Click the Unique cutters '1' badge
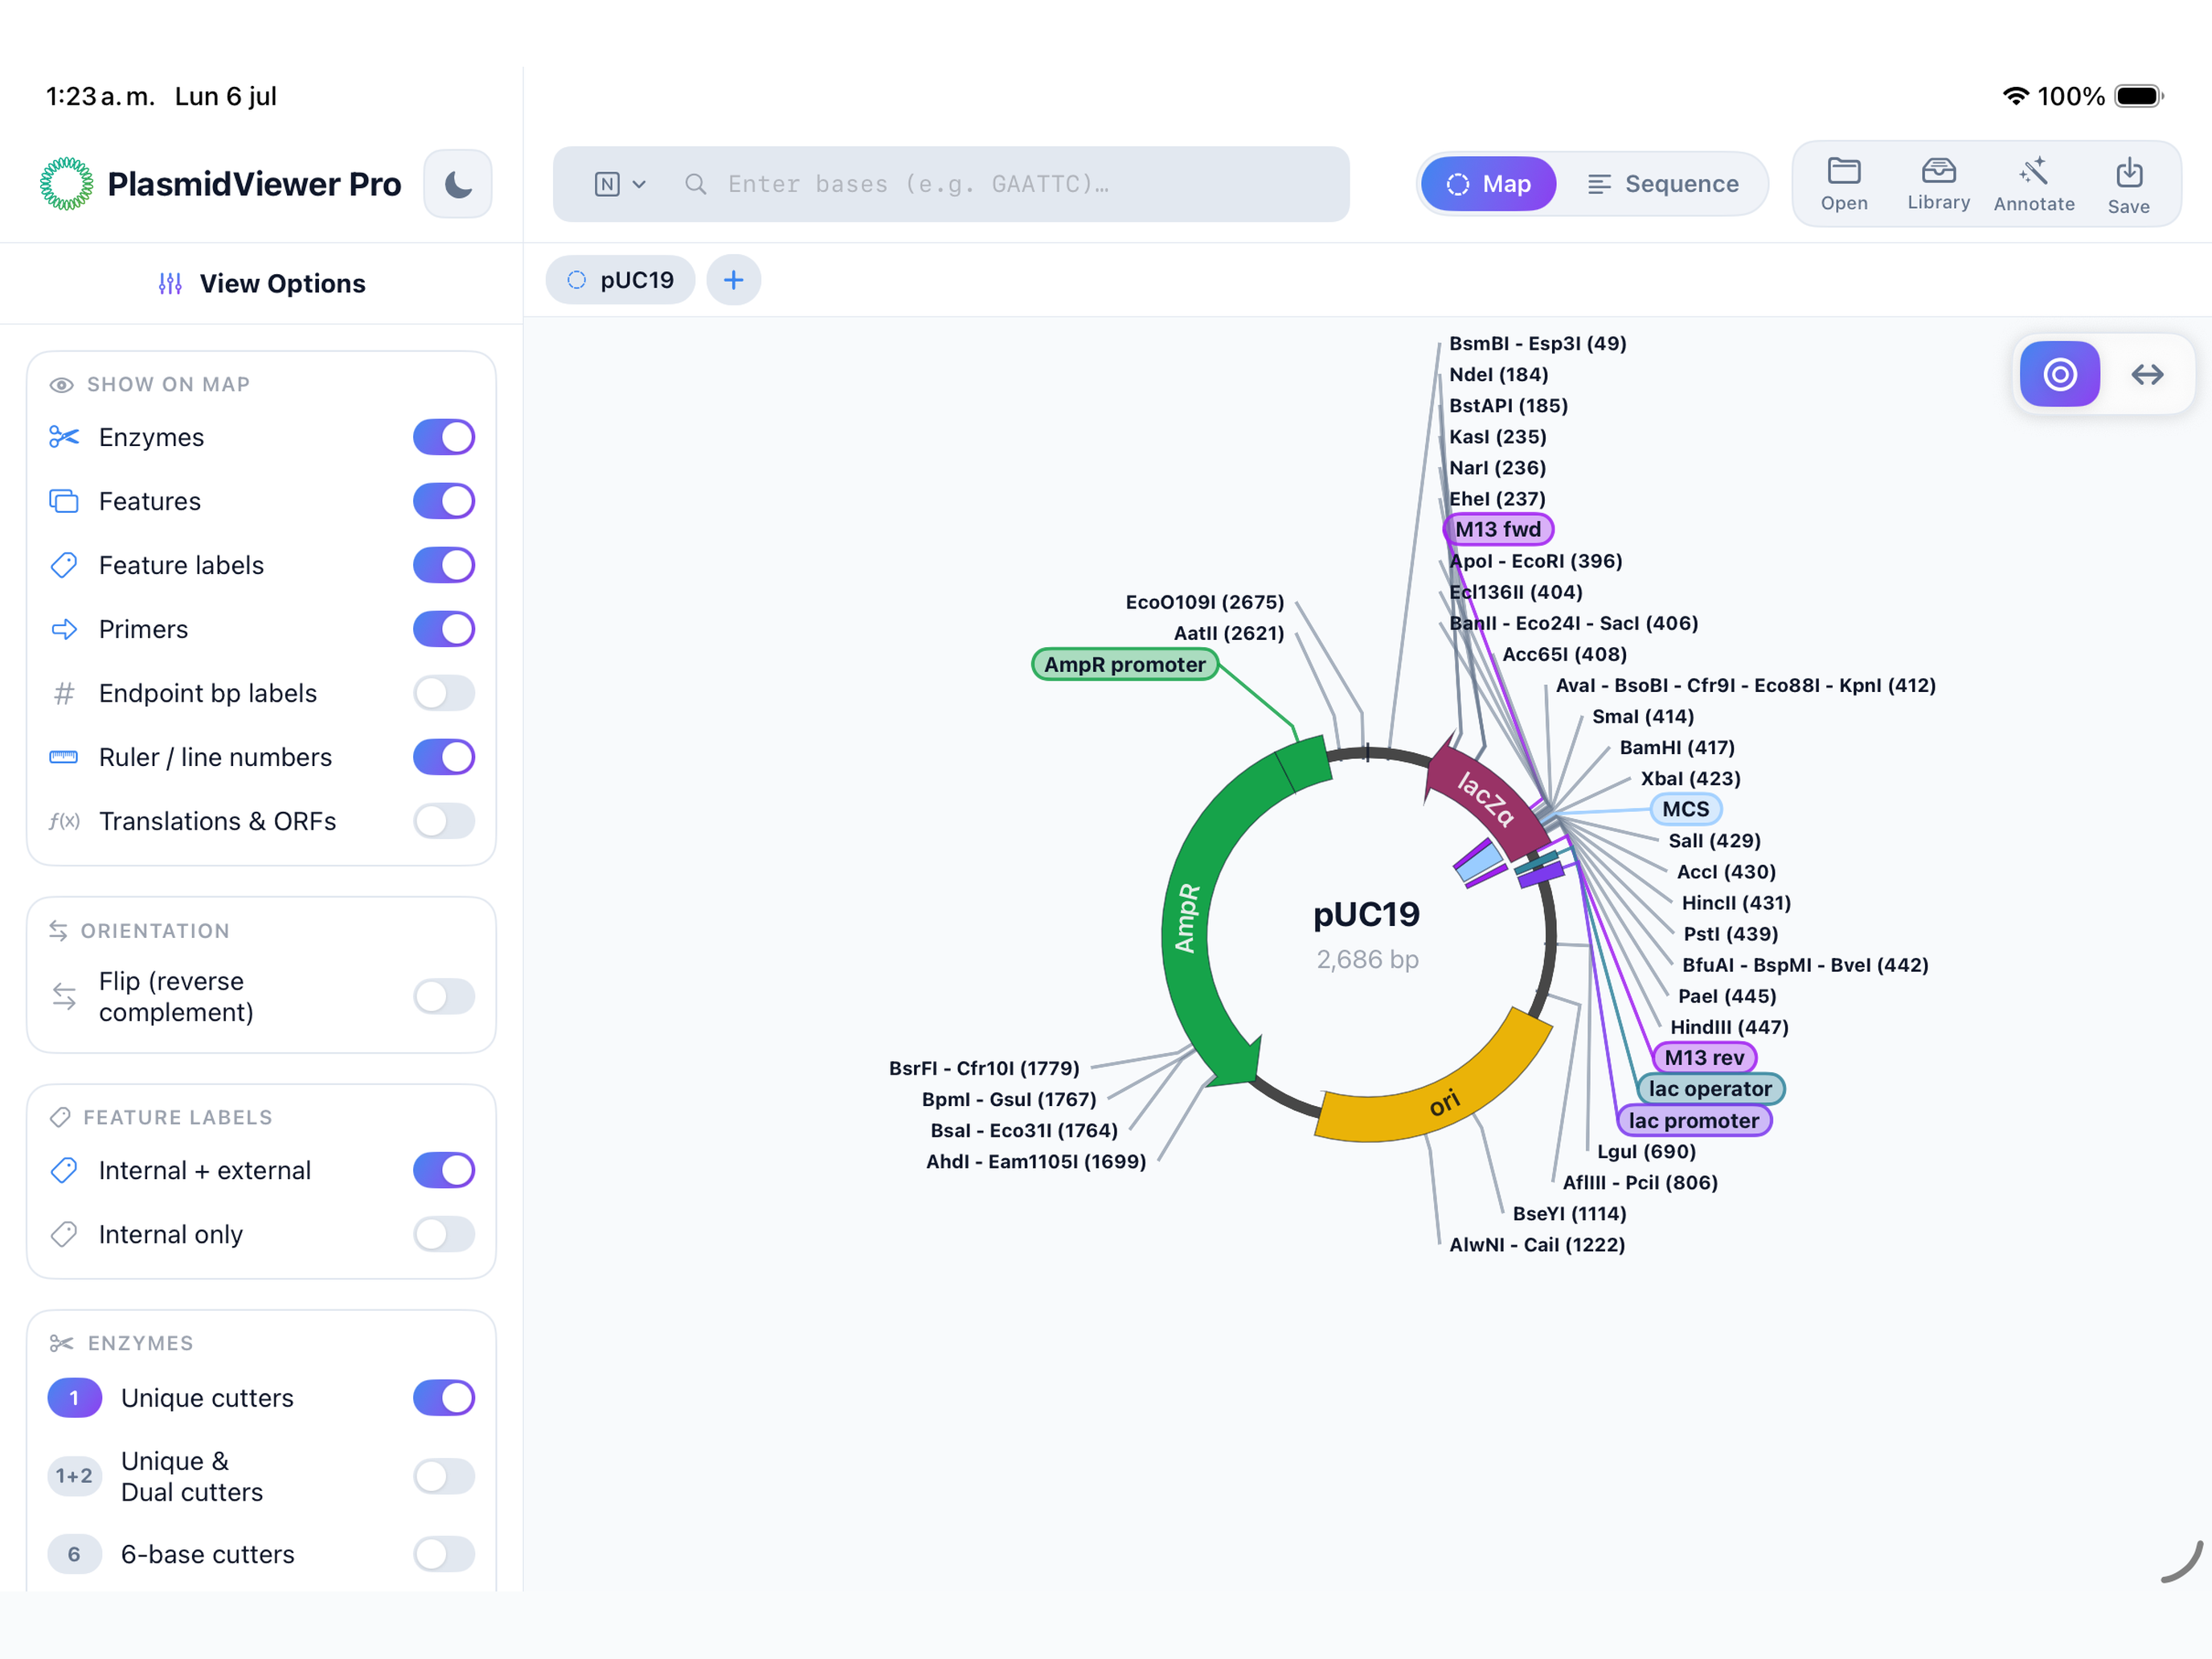 click(74, 1398)
